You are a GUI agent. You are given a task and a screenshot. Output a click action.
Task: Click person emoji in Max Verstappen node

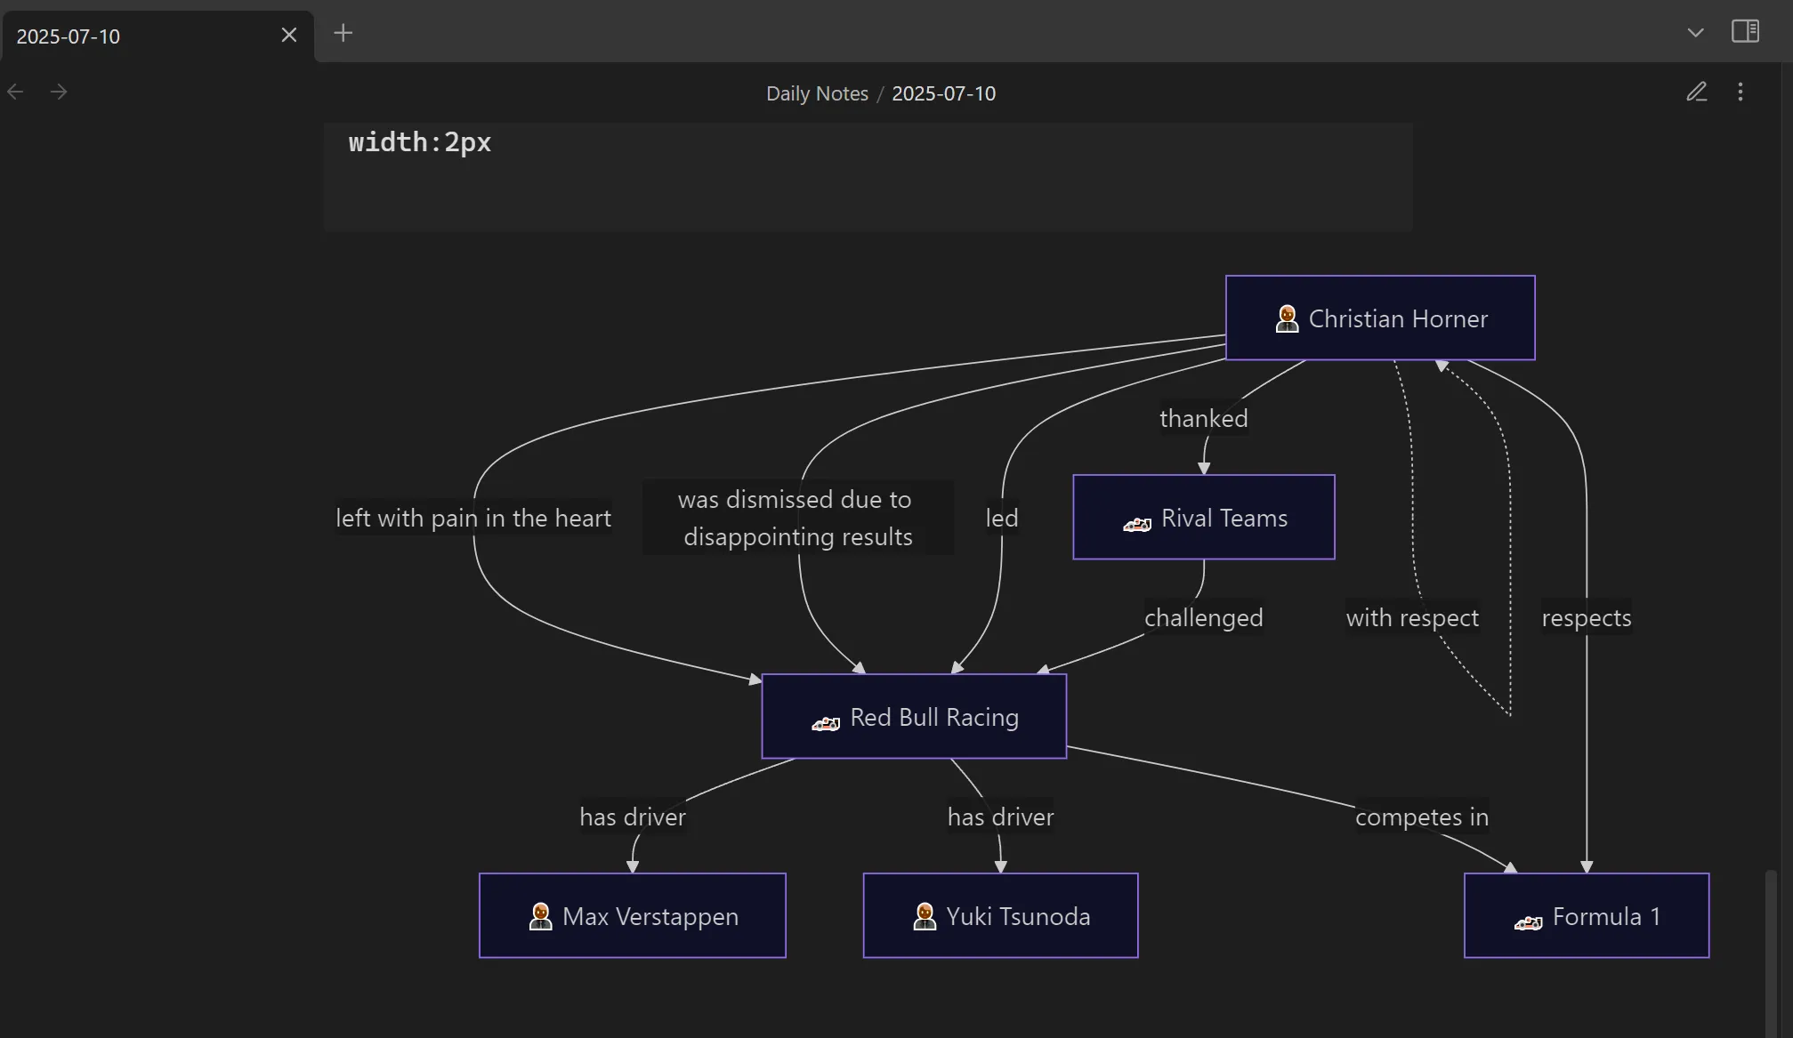(540, 916)
